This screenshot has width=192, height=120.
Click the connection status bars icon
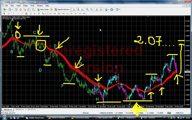169,113
